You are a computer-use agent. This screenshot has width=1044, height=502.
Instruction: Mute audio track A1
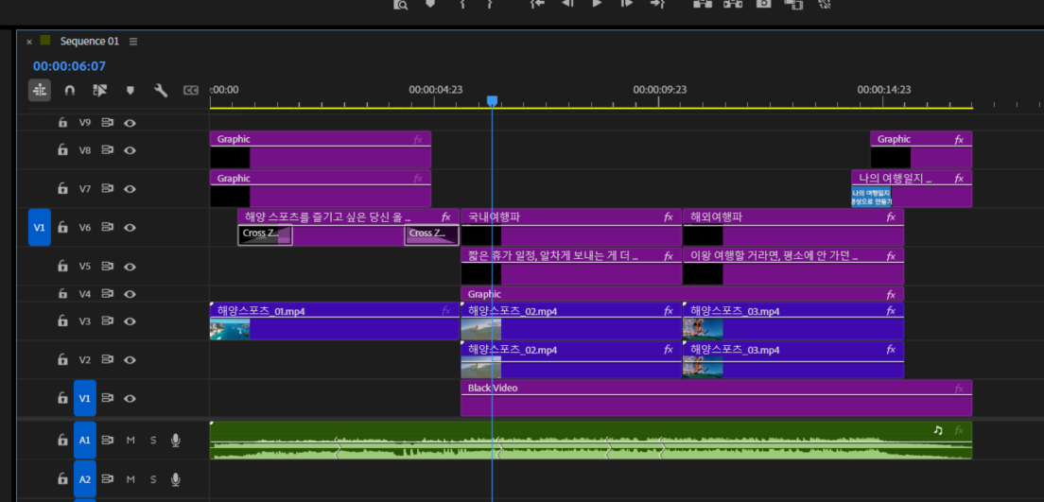tap(130, 440)
